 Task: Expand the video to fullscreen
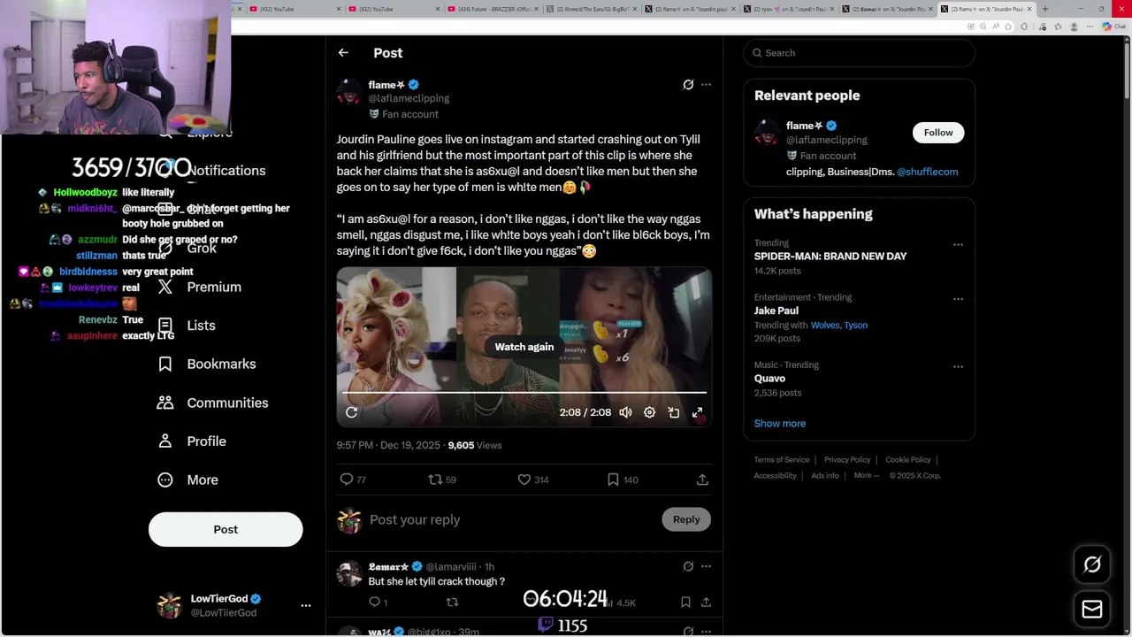click(x=697, y=412)
